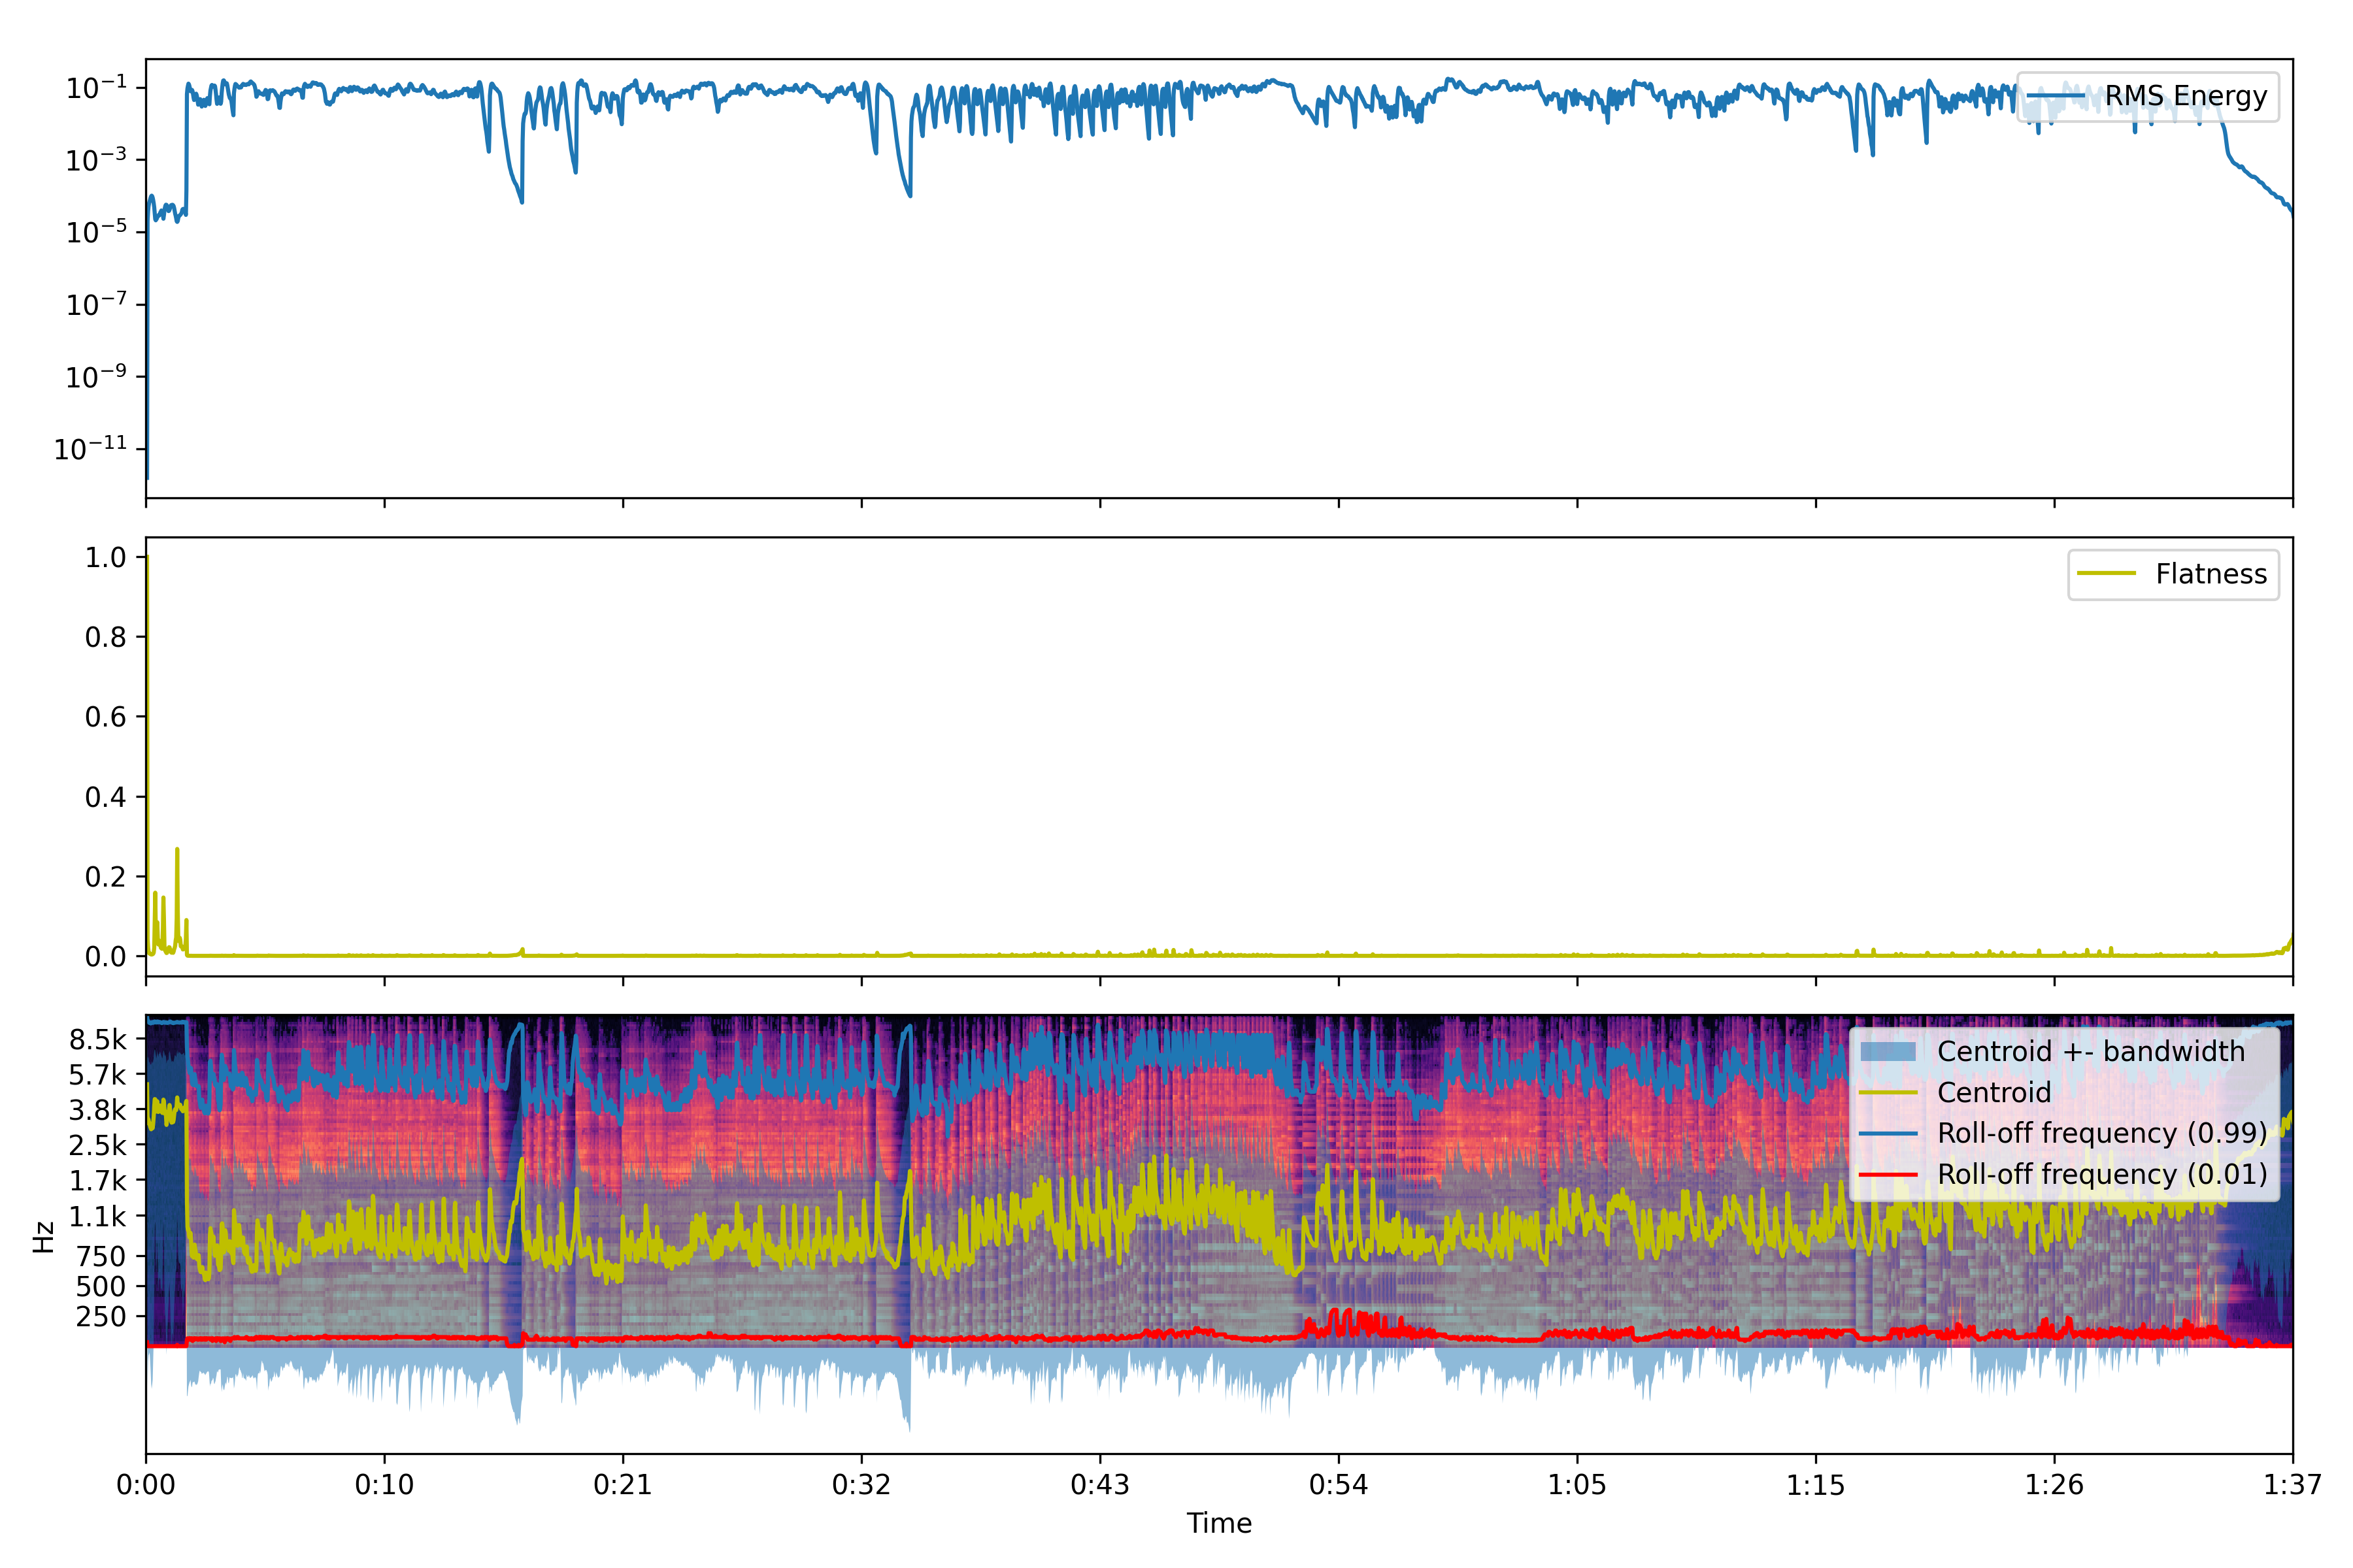This screenshot has height=1568, width=2353.
Task: Click the 0:21 time tick label
Action: pos(622,1484)
